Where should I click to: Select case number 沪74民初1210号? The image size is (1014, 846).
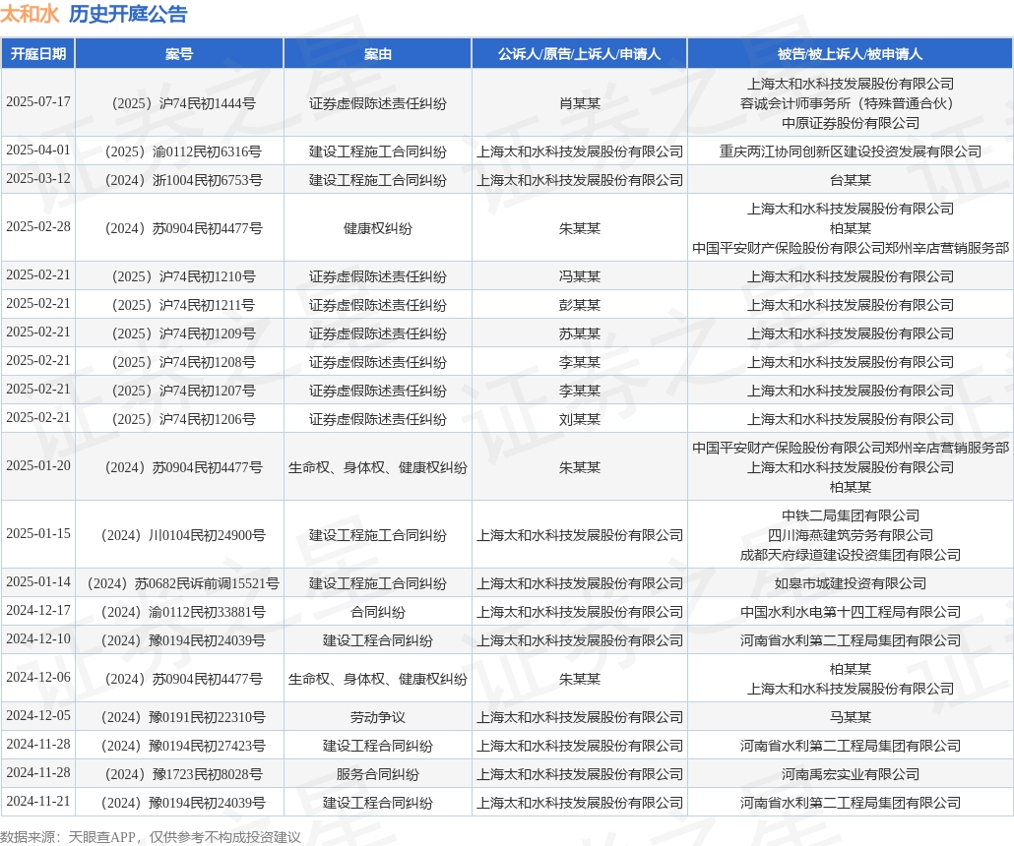[184, 276]
